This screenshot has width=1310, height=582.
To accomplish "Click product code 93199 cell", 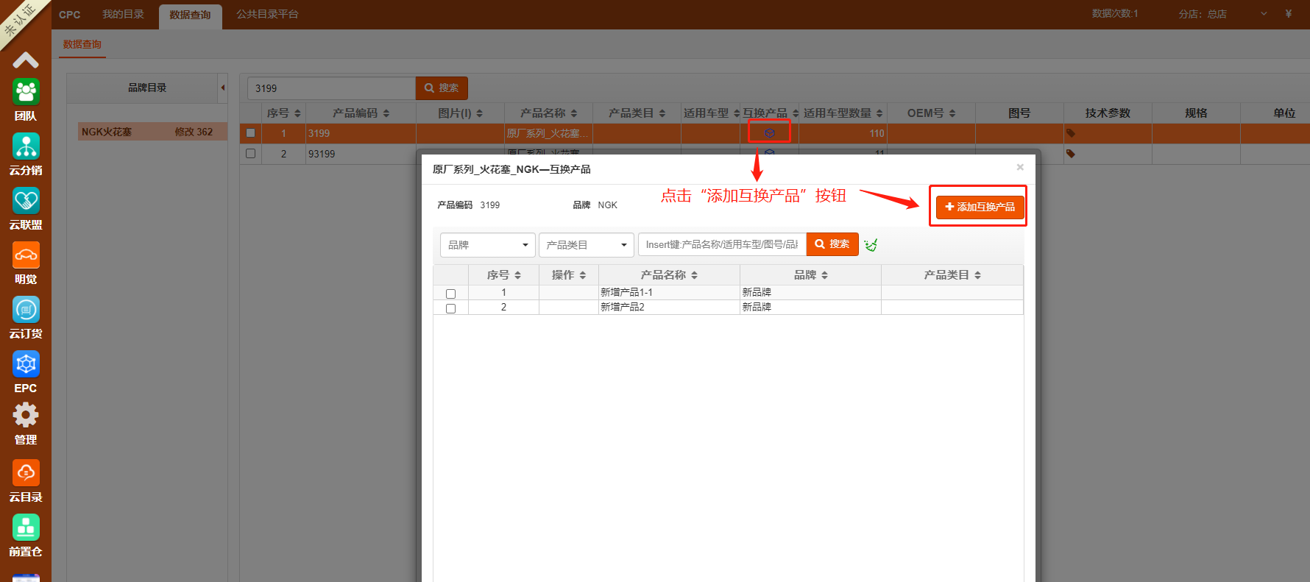I will pyautogui.click(x=361, y=154).
